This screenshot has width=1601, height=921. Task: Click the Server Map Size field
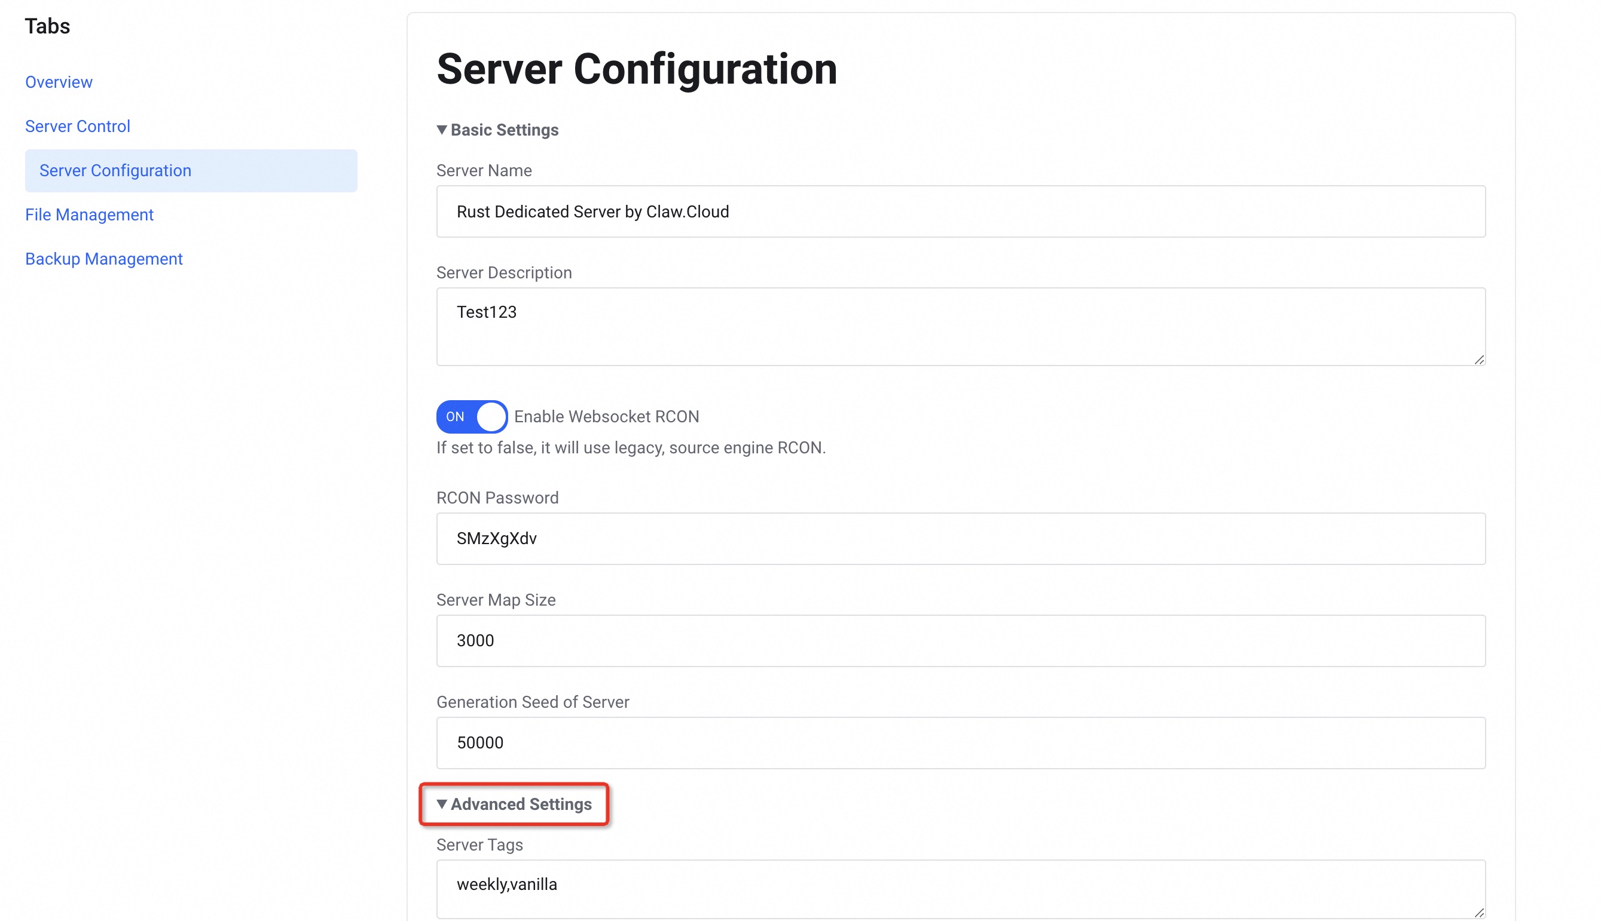(x=960, y=641)
